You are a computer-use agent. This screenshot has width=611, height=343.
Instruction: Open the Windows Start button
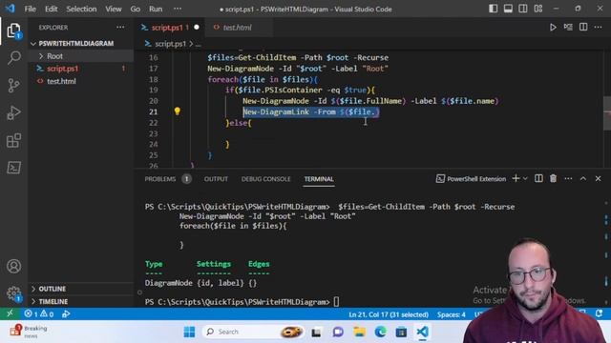(x=189, y=332)
